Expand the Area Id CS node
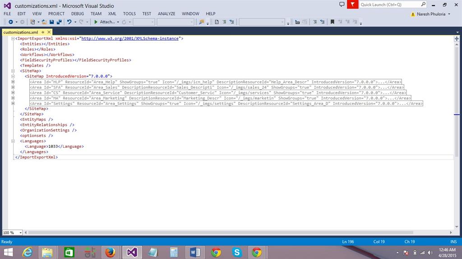Image resolution: width=462 pixels, height=259 pixels. tap(13, 92)
